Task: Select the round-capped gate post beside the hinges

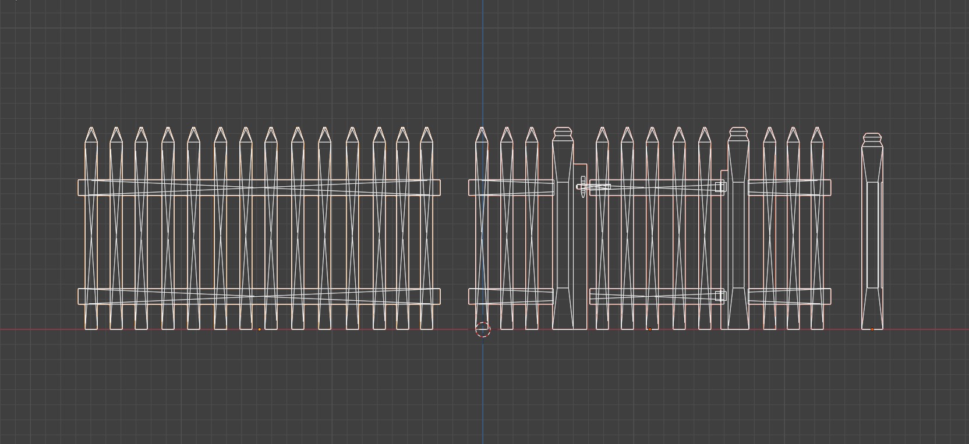Action: (x=738, y=228)
